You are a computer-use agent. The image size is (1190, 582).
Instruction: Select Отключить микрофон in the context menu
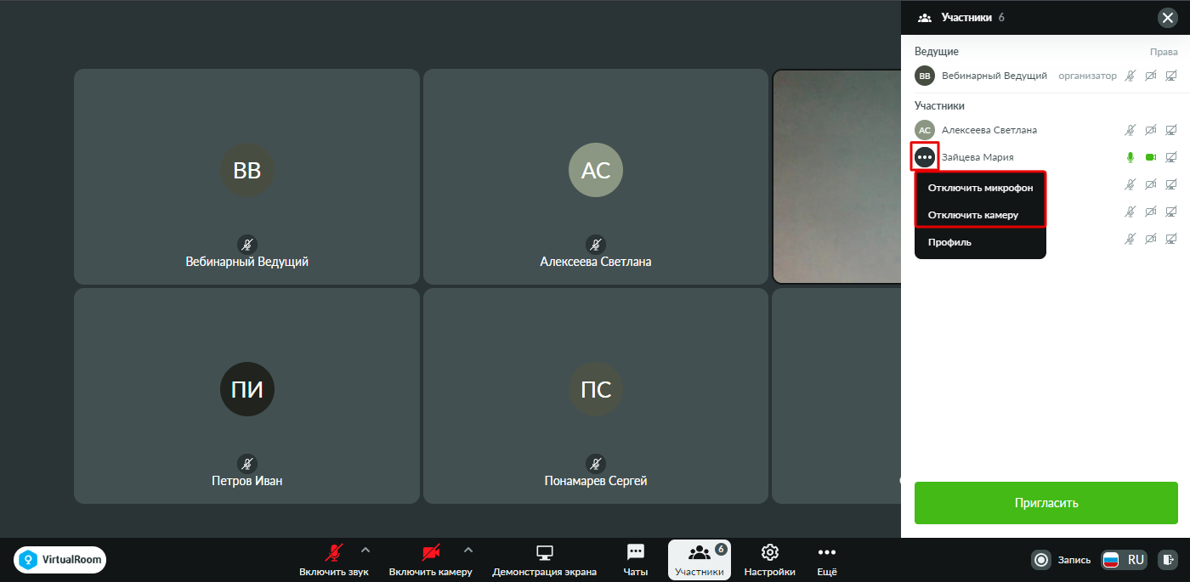[x=980, y=188]
